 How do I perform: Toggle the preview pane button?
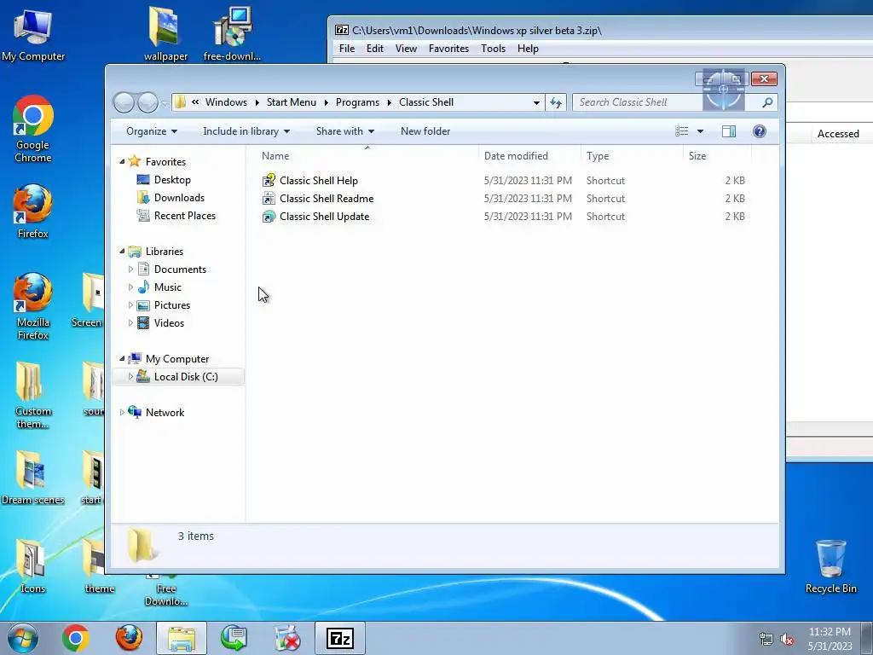coord(729,131)
